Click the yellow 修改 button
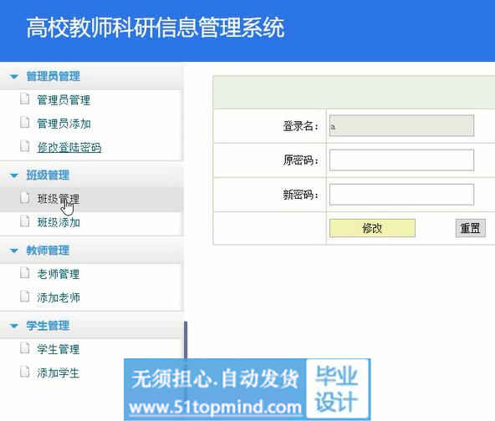 pyautogui.click(x=372, y=228)
